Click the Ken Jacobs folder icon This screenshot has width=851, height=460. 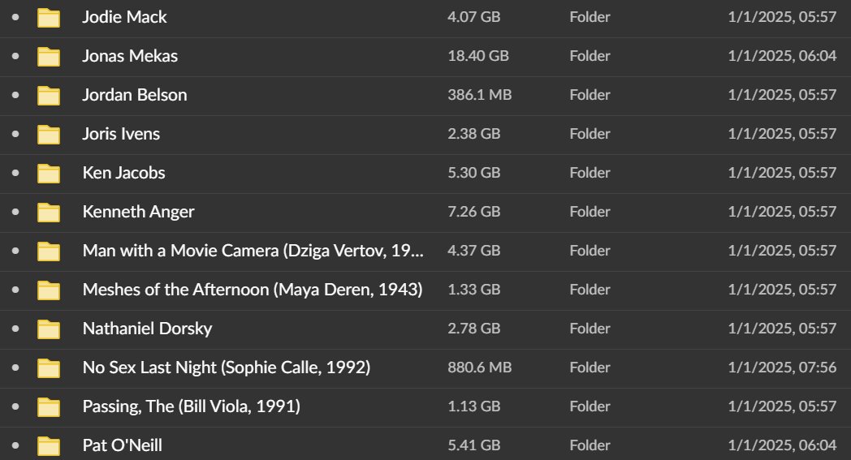click(49, 174)
